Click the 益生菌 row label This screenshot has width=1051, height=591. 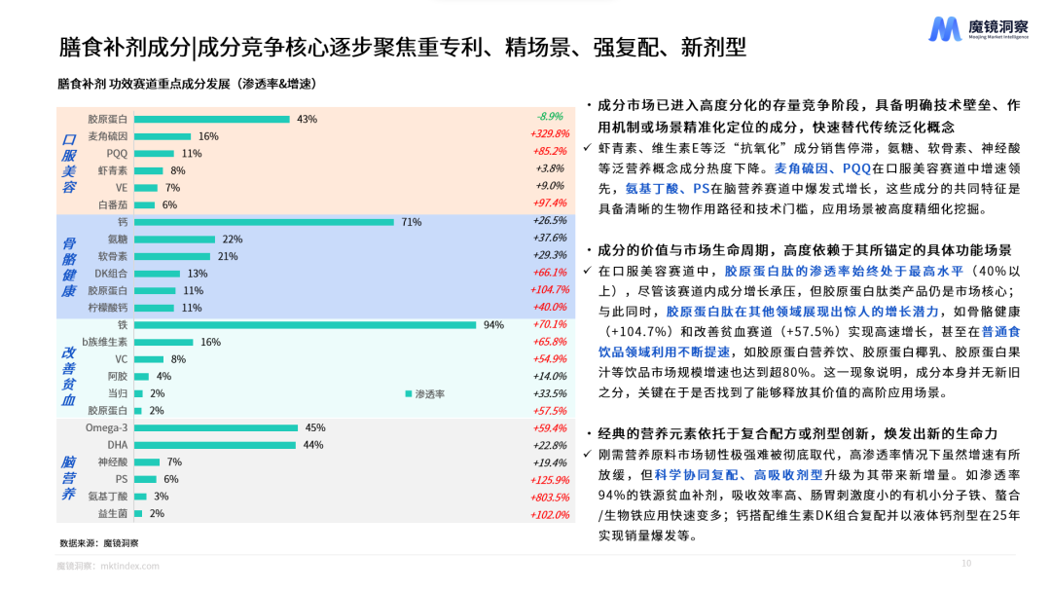[112, 513]
